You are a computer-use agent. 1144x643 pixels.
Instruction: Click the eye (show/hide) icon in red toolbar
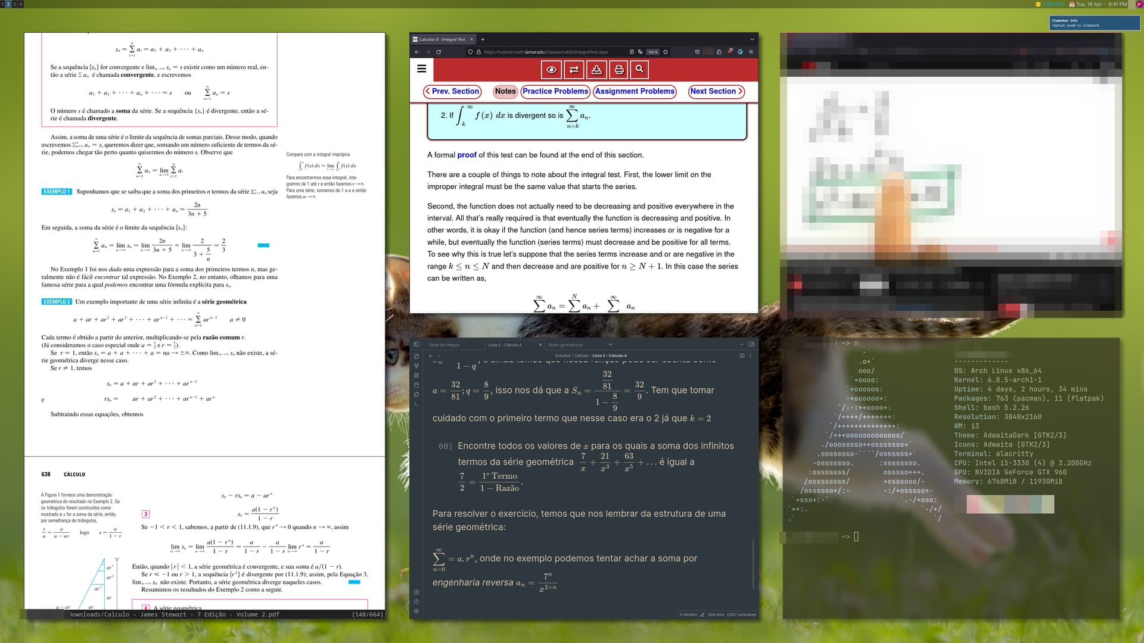tap(552, 70)
